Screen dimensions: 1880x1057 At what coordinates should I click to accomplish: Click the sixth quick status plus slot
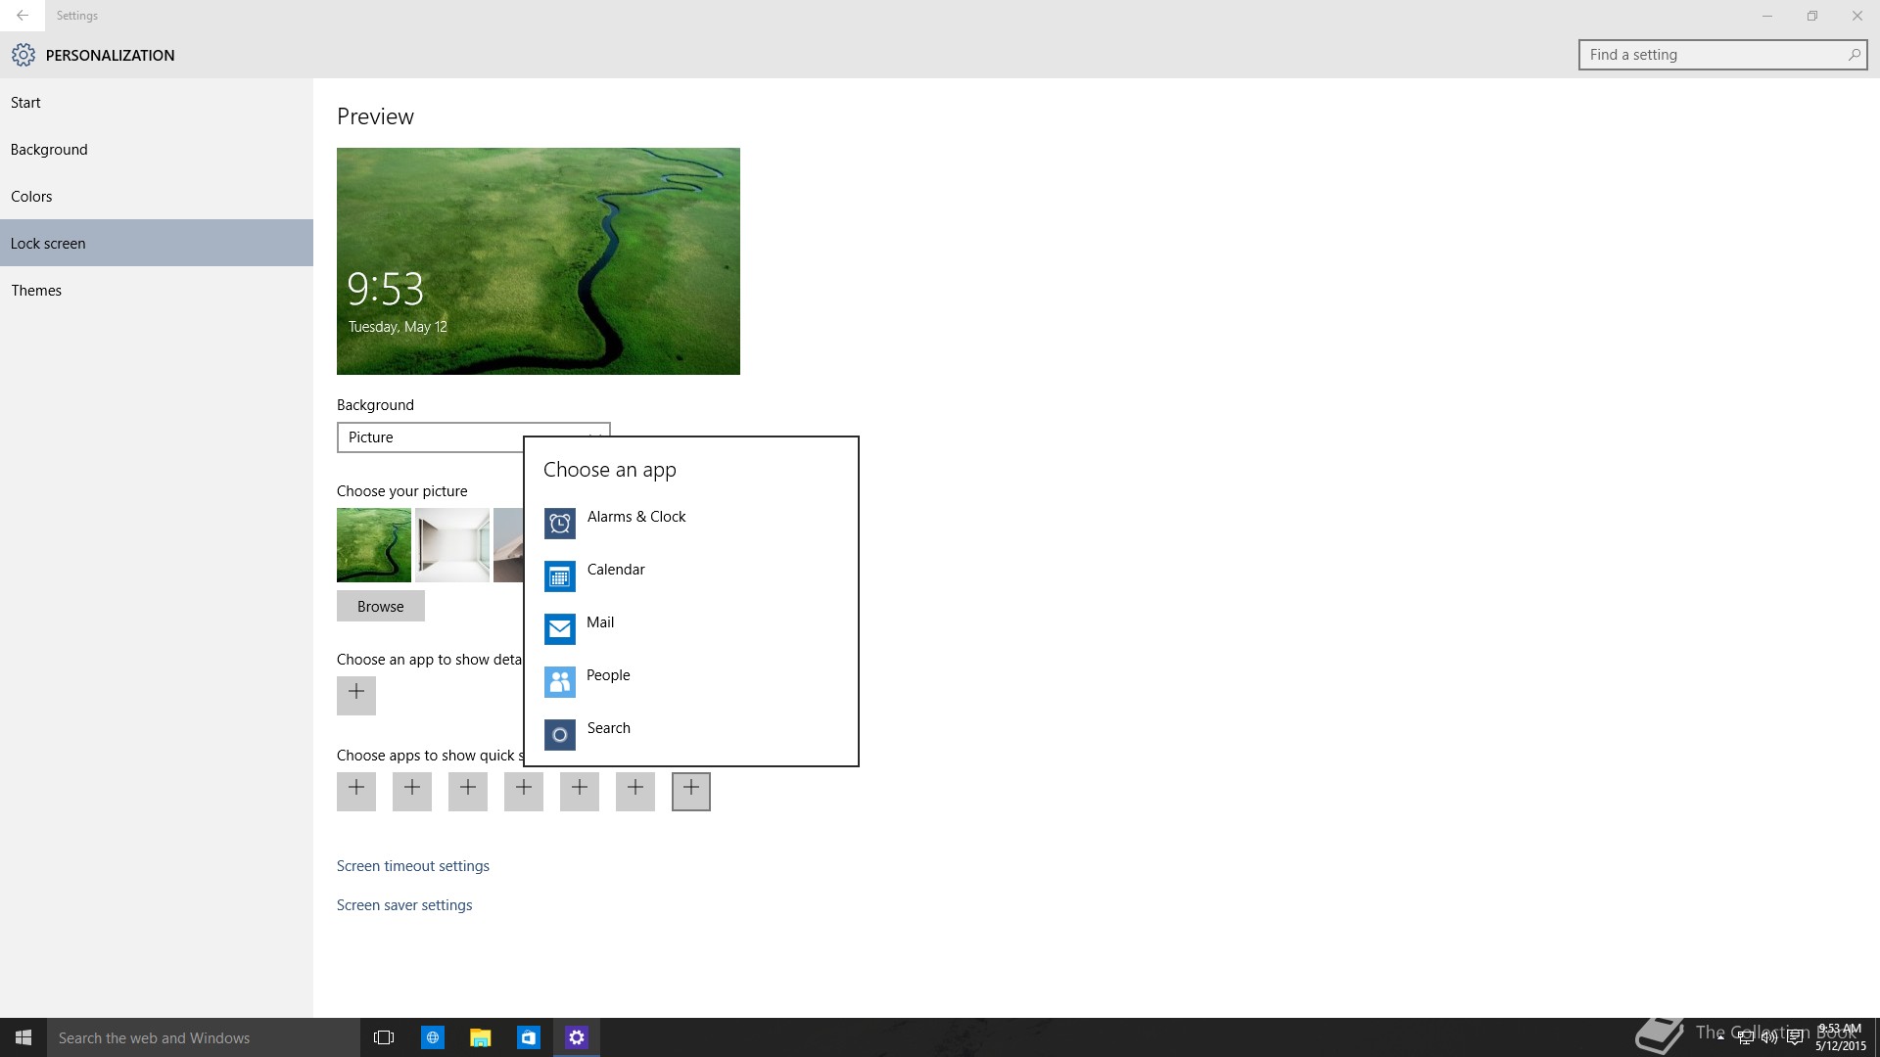635,792
